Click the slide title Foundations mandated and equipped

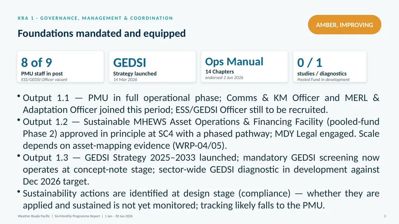coord(102,34)
